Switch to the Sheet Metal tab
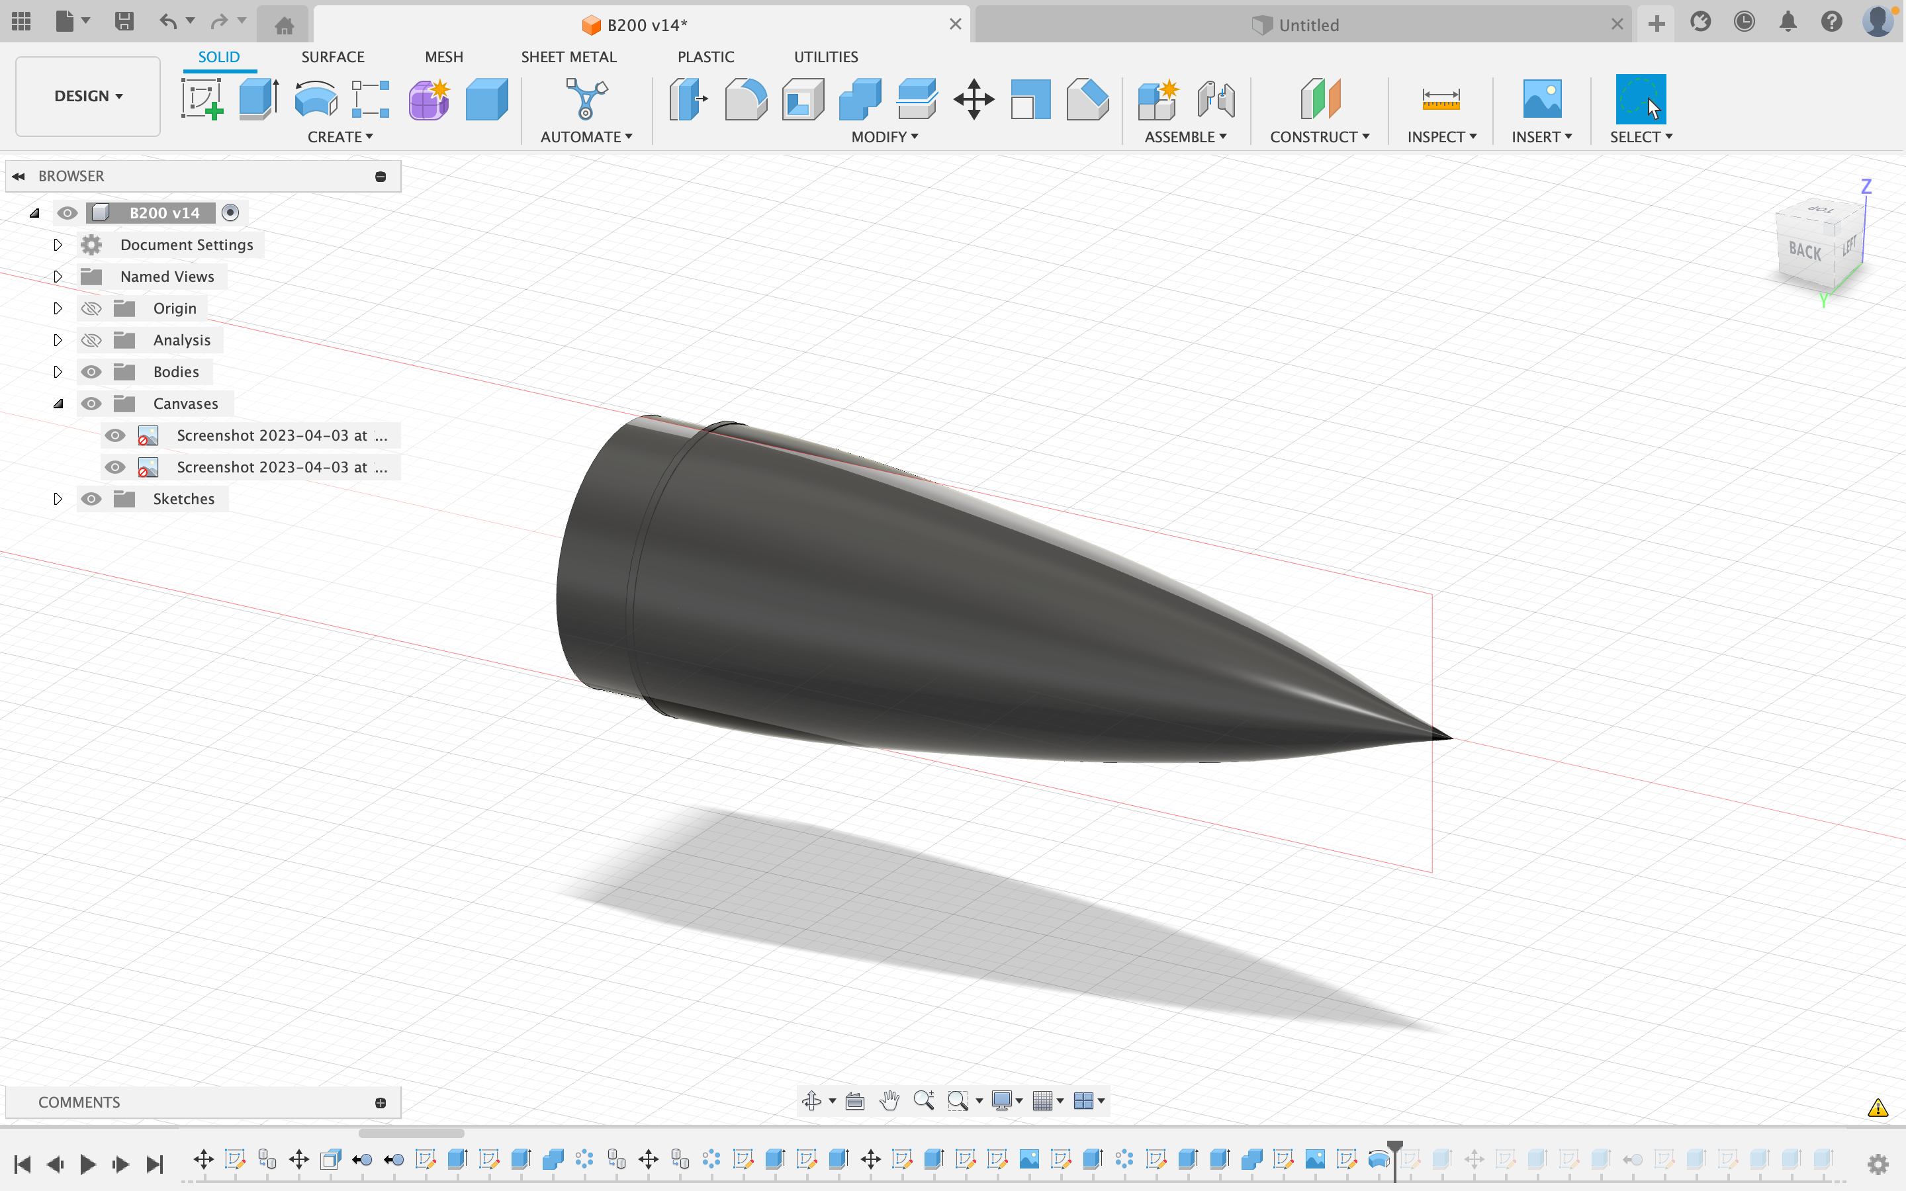Screen dimensions: 1906x1191 568,56
